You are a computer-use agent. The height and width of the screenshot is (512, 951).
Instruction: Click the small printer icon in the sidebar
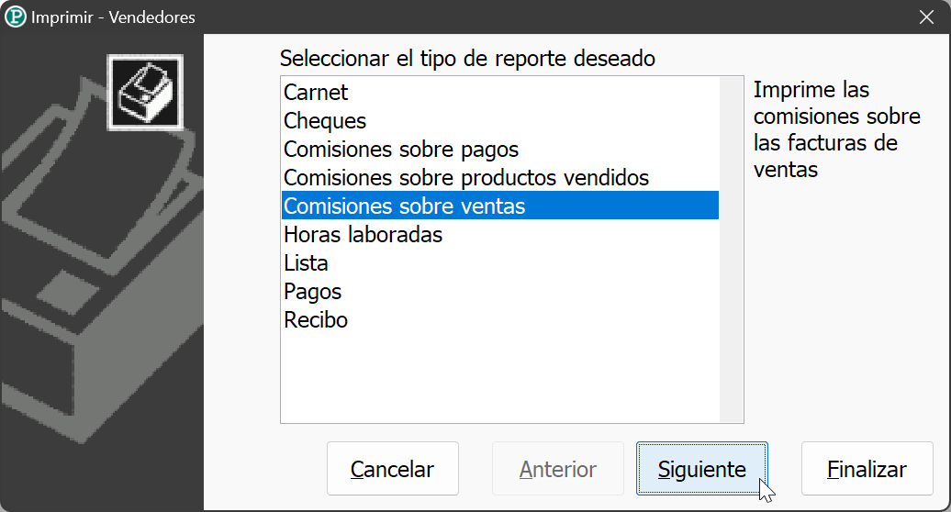[x=146, y=93]
